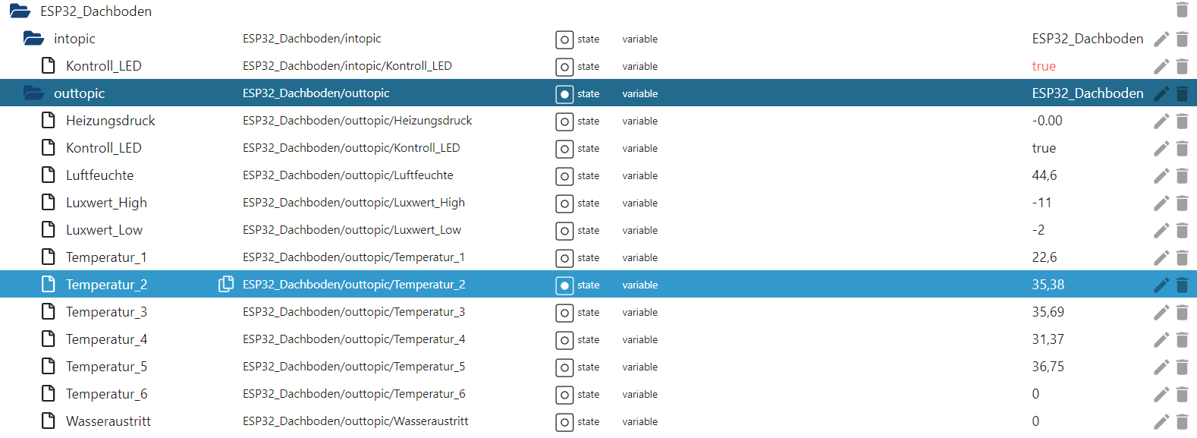Select Wasseraustritt in the object tree

click(x=108, y=421)
